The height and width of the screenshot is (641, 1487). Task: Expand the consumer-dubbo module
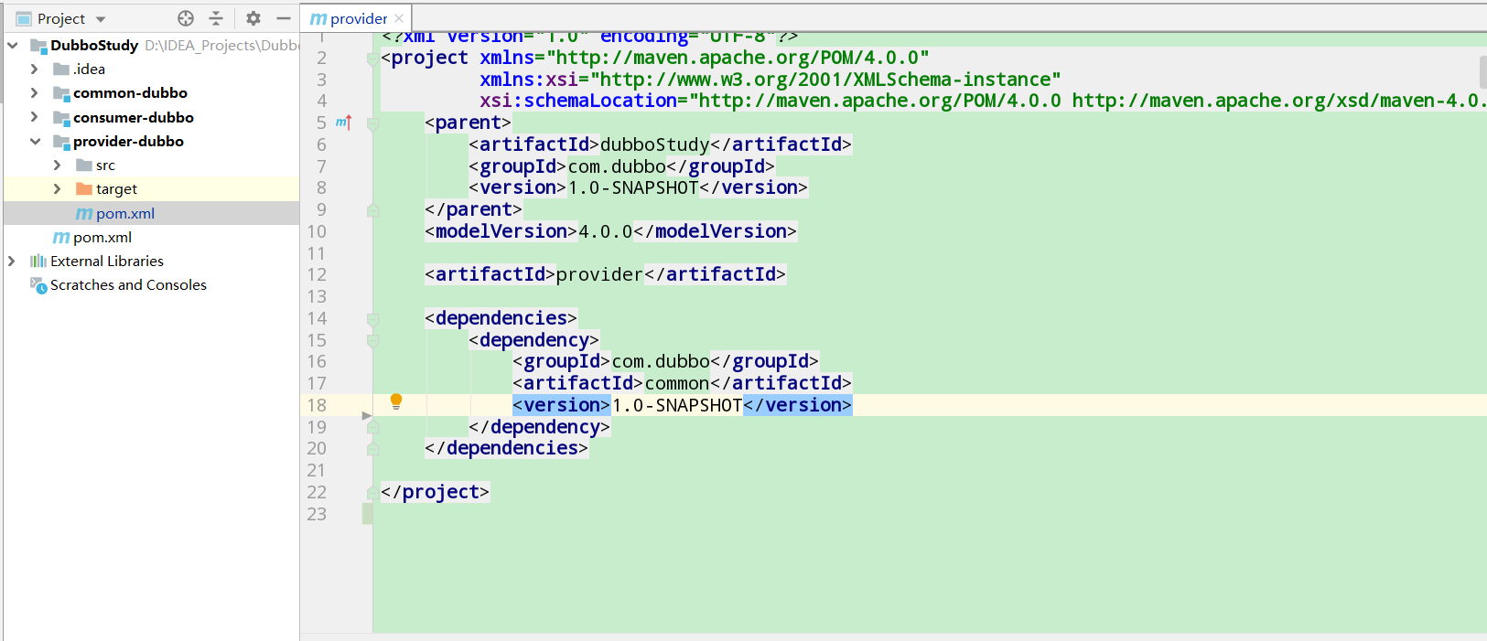tap(35, 117)
